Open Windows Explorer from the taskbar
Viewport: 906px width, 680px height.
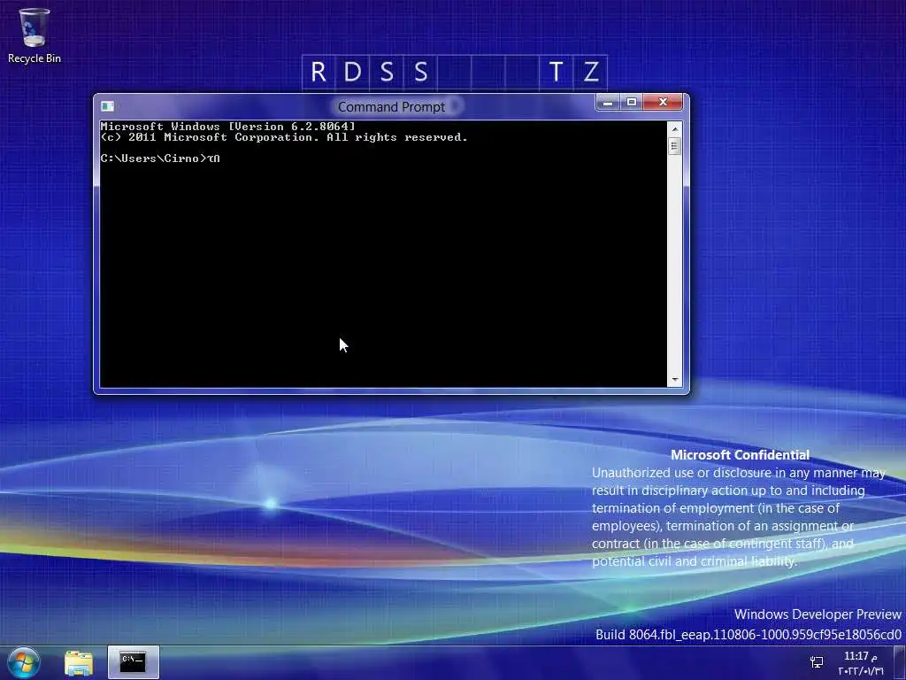[x=79, y=662]
